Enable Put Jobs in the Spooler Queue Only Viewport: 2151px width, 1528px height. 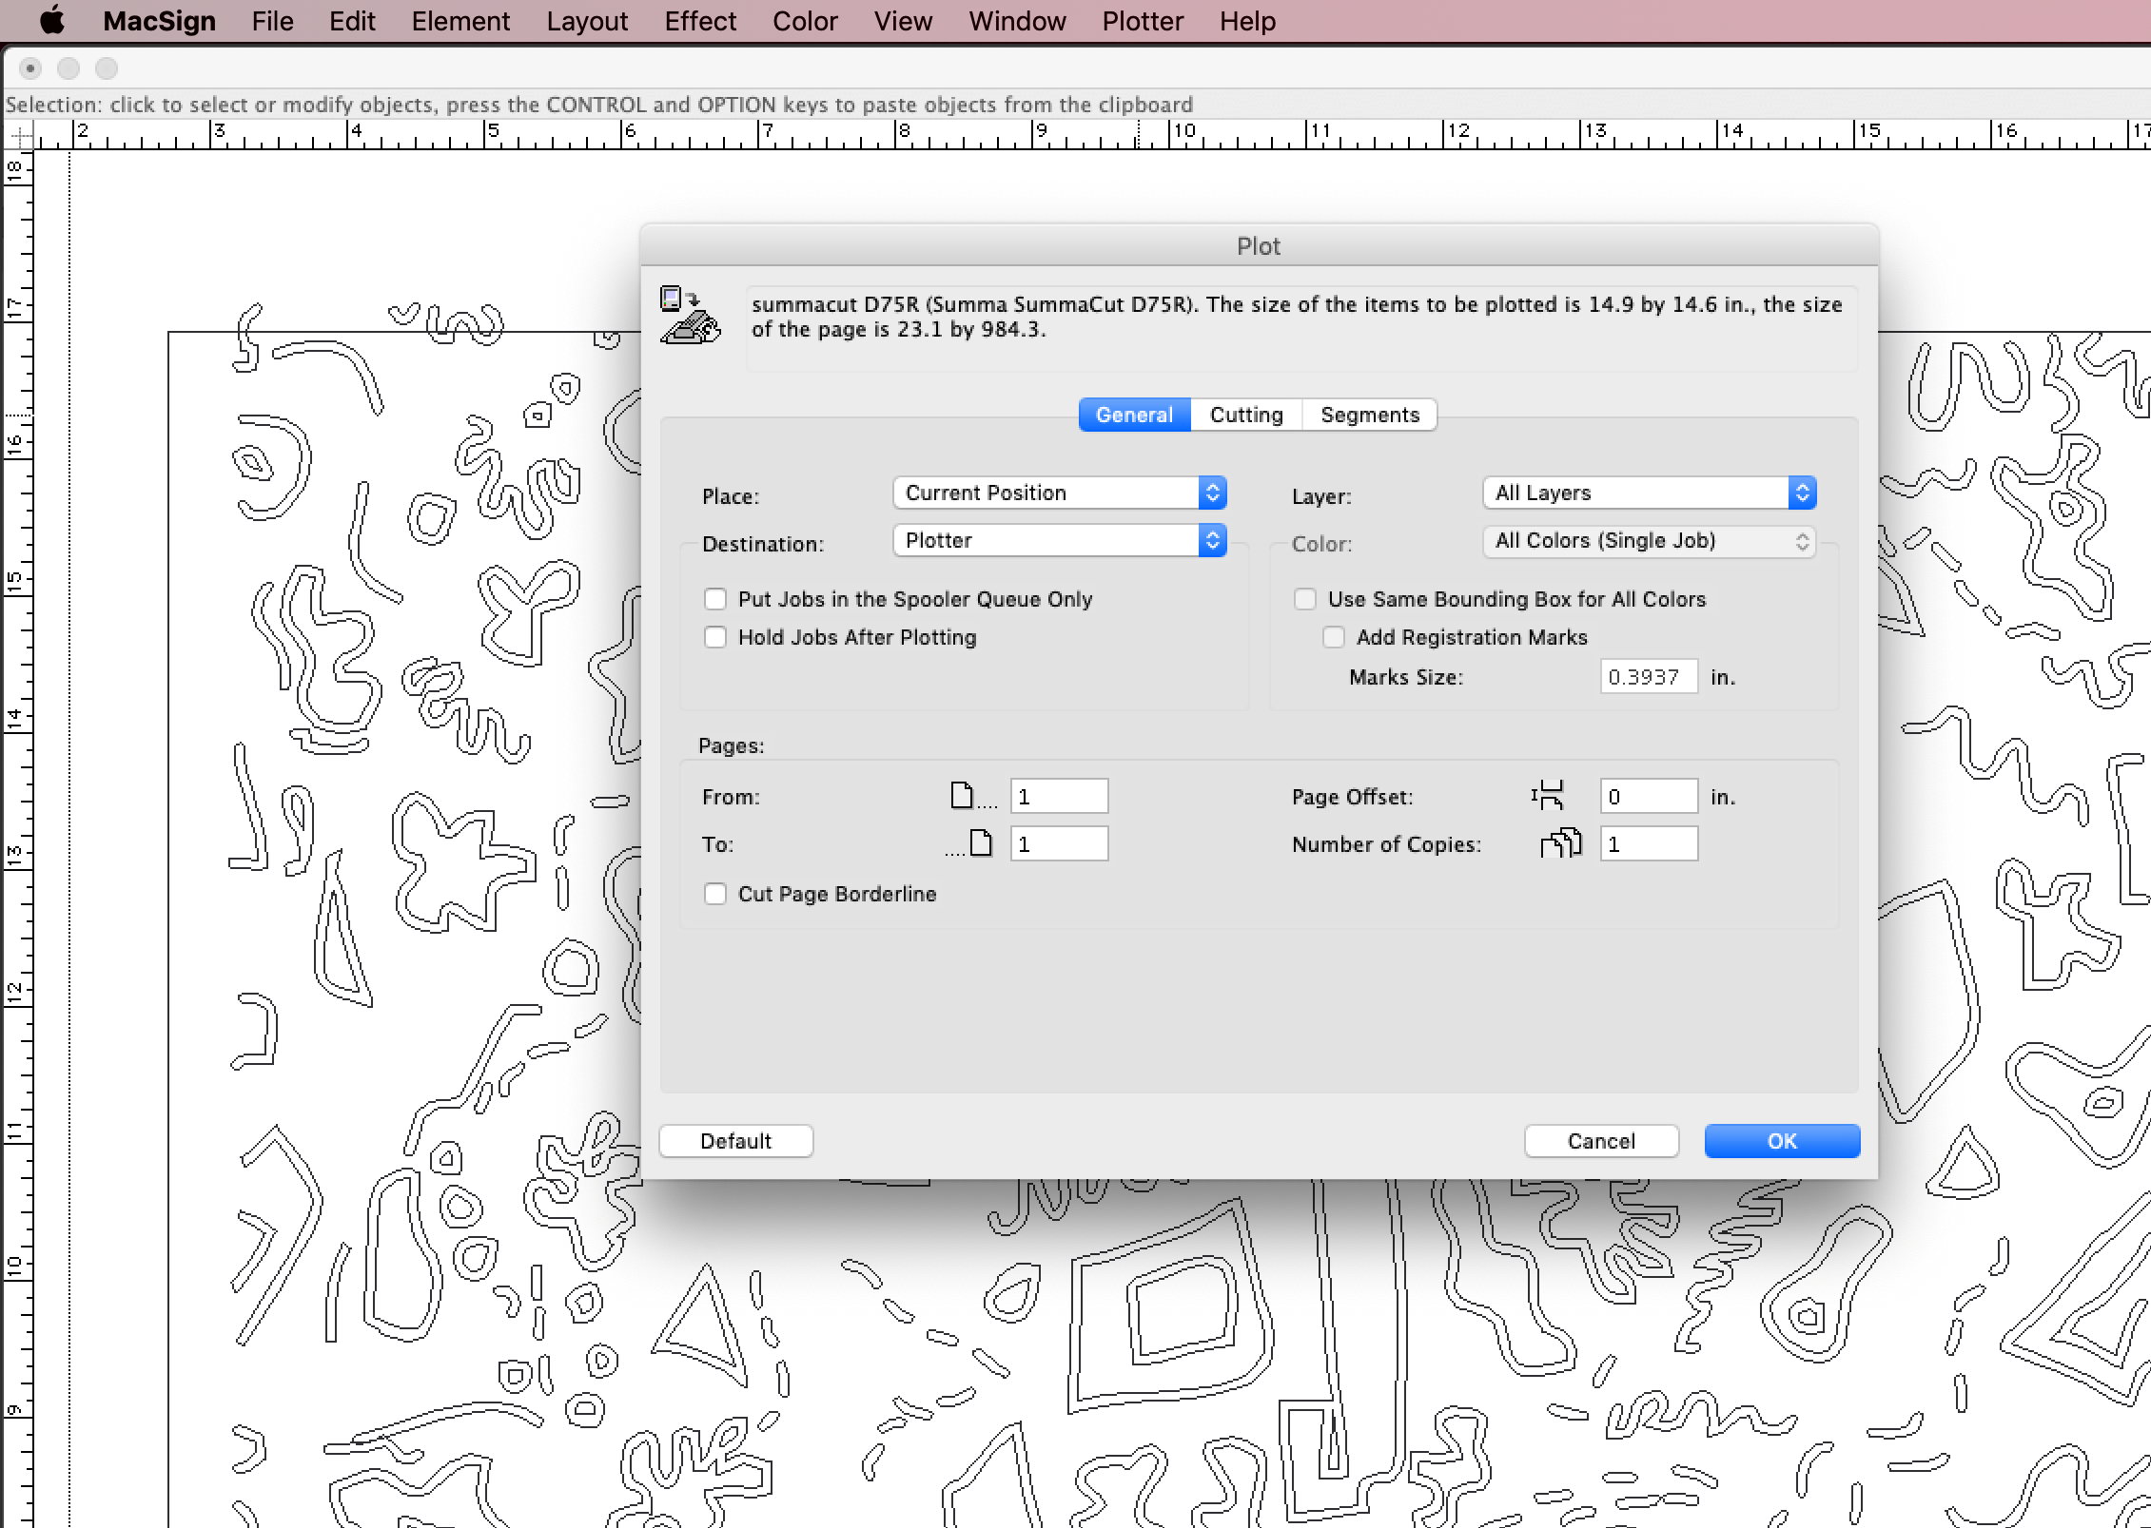[x=715, y=599]
